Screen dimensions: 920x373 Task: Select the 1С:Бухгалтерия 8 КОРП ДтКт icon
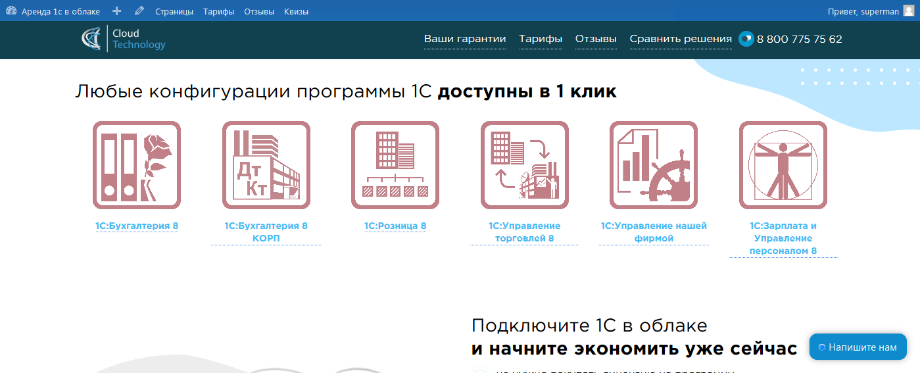coord(266,165)
